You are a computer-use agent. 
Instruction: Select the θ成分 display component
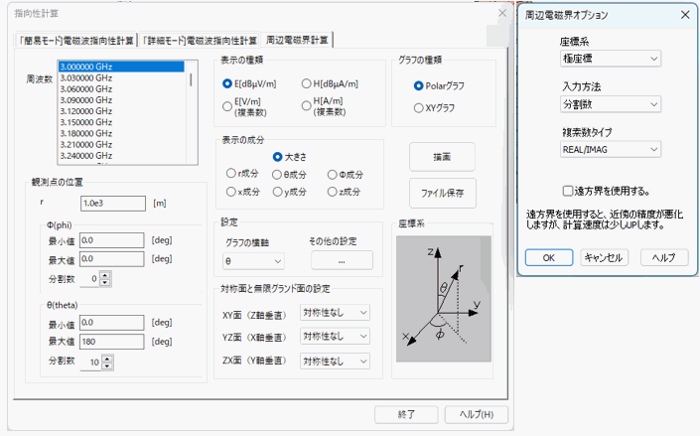pyautogui.click(x=277, y=174)
